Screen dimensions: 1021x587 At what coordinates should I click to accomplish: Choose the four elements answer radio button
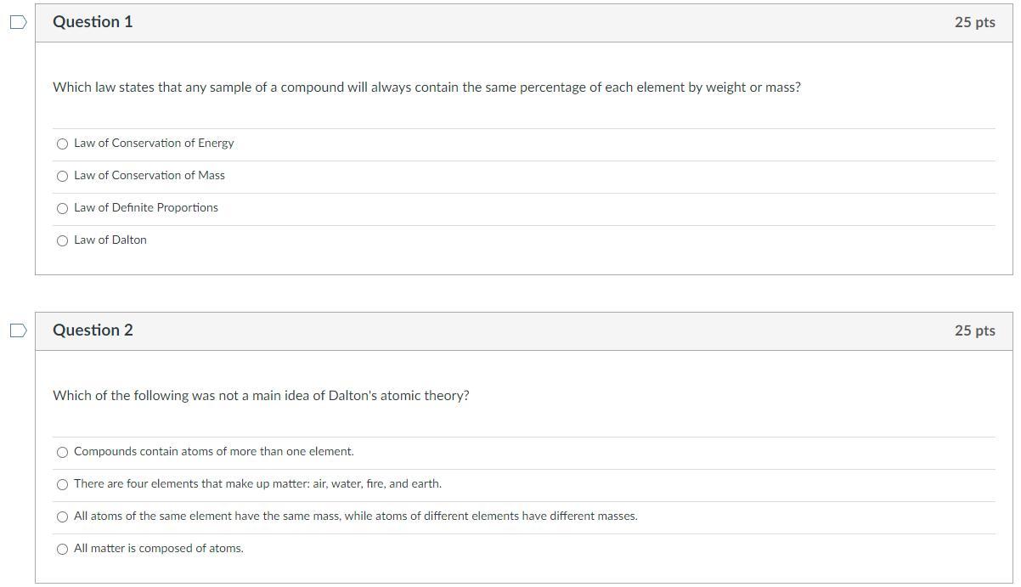pyautogui.click(x=62, y=485)
